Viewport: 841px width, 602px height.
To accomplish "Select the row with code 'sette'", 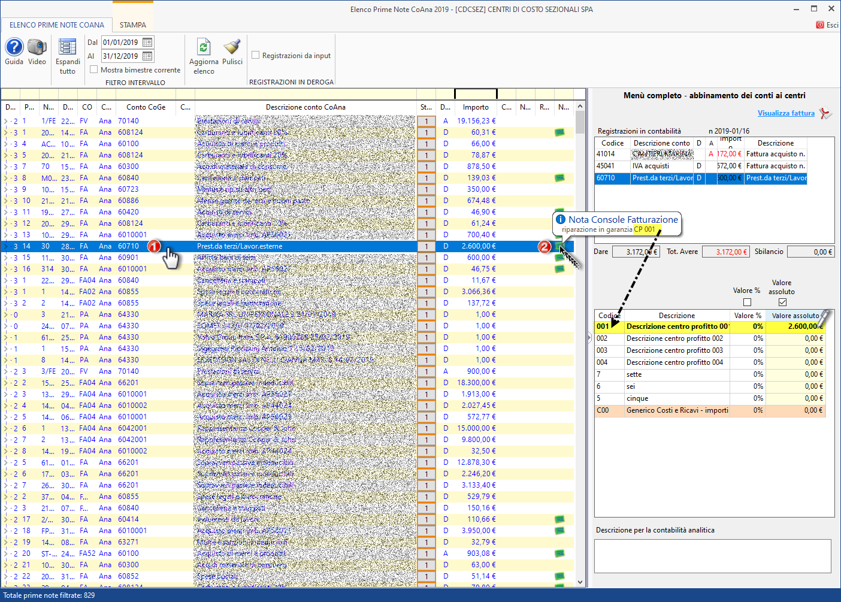I will tap(710, 374).
